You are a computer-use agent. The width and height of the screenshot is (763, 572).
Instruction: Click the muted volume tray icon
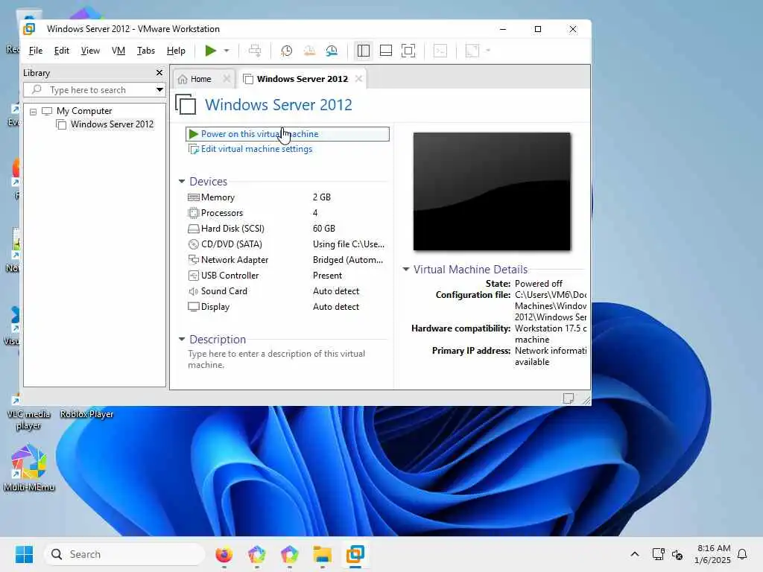pyautogui.click(x=677, y=554)
